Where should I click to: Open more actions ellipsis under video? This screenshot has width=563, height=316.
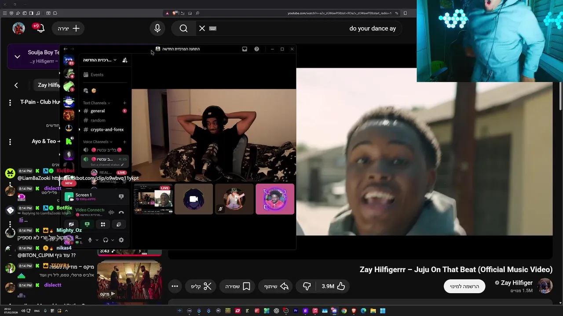(x=175, y=286)
